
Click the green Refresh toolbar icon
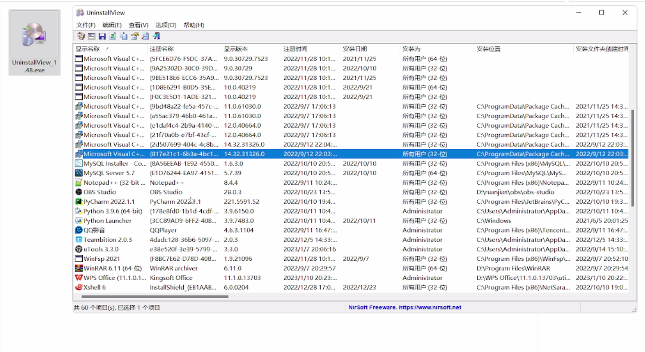click(x=112, y=36)
